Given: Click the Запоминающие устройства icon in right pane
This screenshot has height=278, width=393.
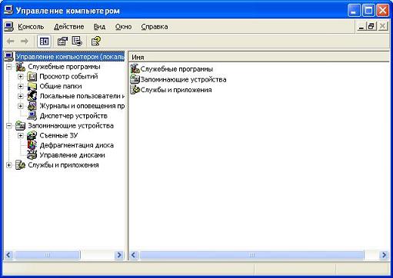Looking at the screenshot, I should pyautogui.click(x=135, y=79).
